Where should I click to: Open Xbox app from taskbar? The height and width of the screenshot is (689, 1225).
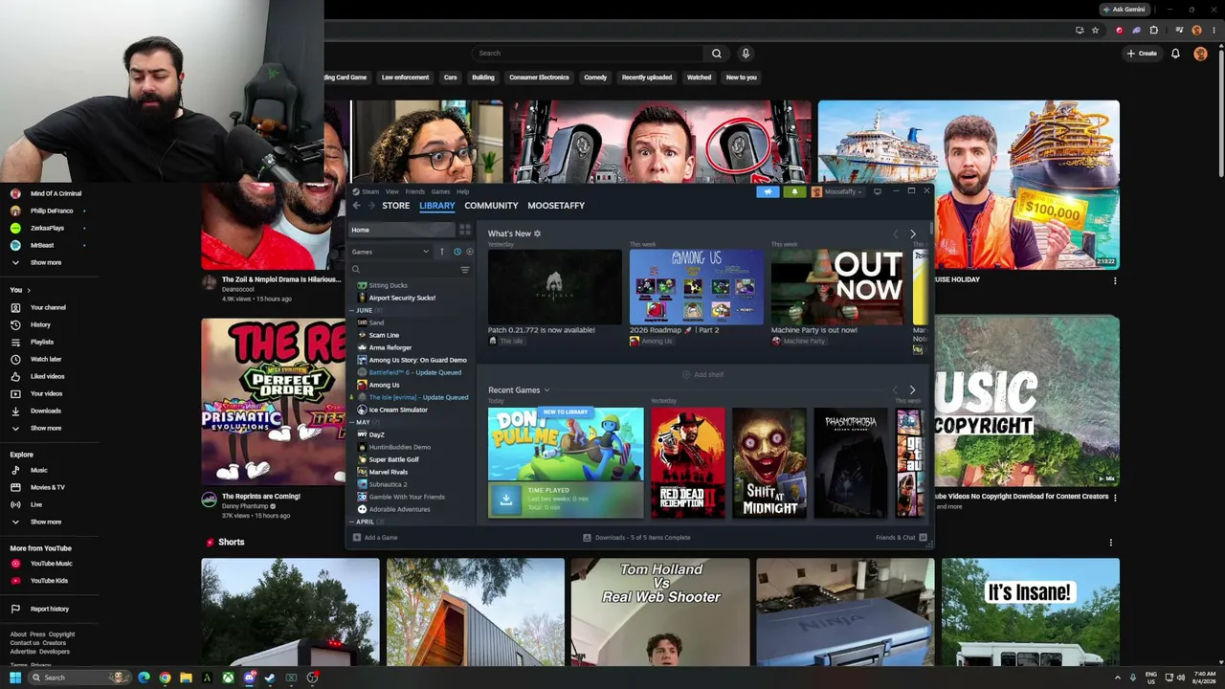coord(228,678)
